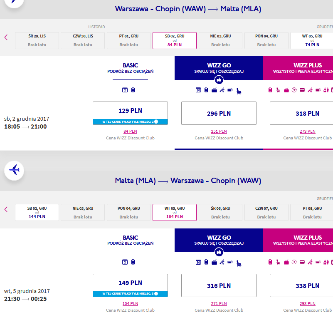Open 84 PLN Discount Club price link
This screenshot has width=333, height=315.
click(130, 131)
